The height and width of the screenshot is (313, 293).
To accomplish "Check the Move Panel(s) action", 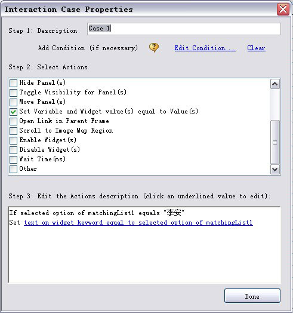I will point(13,102).
